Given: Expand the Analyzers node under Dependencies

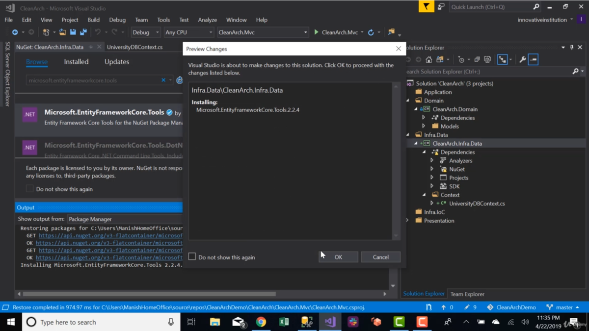Looking at the screenshot, I should click(x=432, y=160).
